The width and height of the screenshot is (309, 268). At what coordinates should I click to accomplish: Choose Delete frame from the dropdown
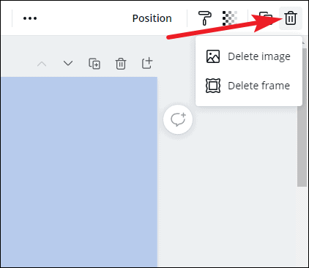249,86
